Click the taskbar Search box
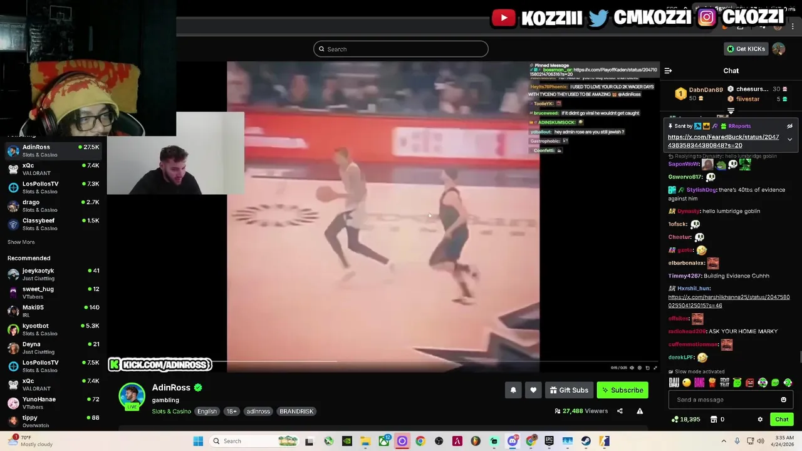The height and width of the screenshot is (451, 802). tap(254, 441)
